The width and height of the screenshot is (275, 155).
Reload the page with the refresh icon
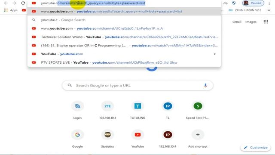point(23,3)
